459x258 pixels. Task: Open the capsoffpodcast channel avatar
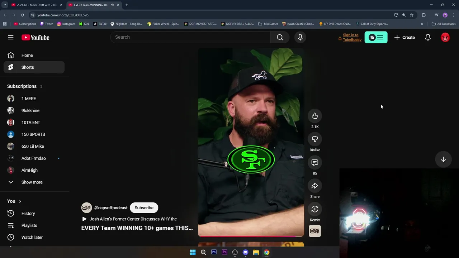click(86, 208)
